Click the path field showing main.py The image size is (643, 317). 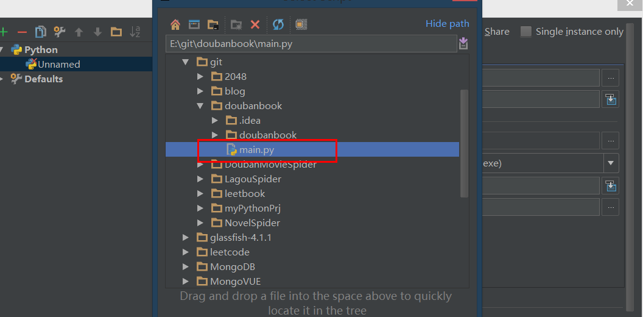click(x=311, y=44)
